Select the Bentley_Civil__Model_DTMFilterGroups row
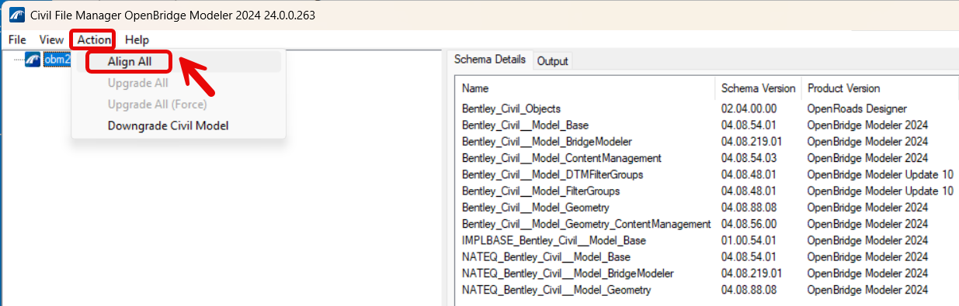Image resolution: width=959 pixels, height=306 pixels. tap(707, 174)
